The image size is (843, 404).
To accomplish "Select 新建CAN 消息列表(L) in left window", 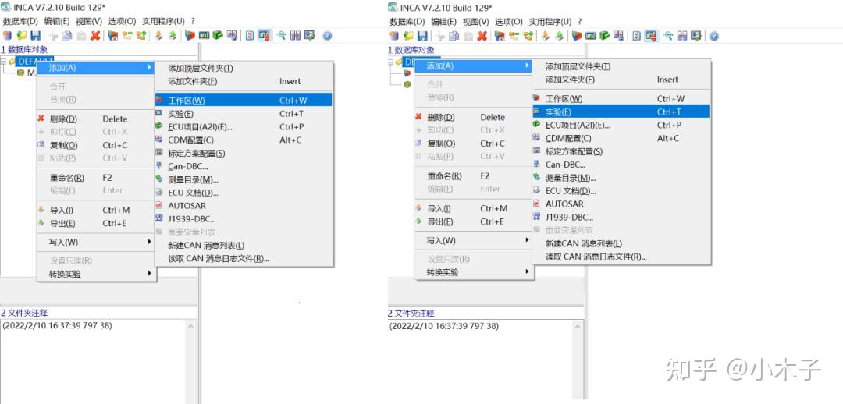I will click(x=244, y=246).
